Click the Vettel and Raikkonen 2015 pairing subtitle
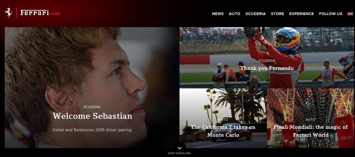The width and height of the screenshot is (355, 157). coord(92,130)
